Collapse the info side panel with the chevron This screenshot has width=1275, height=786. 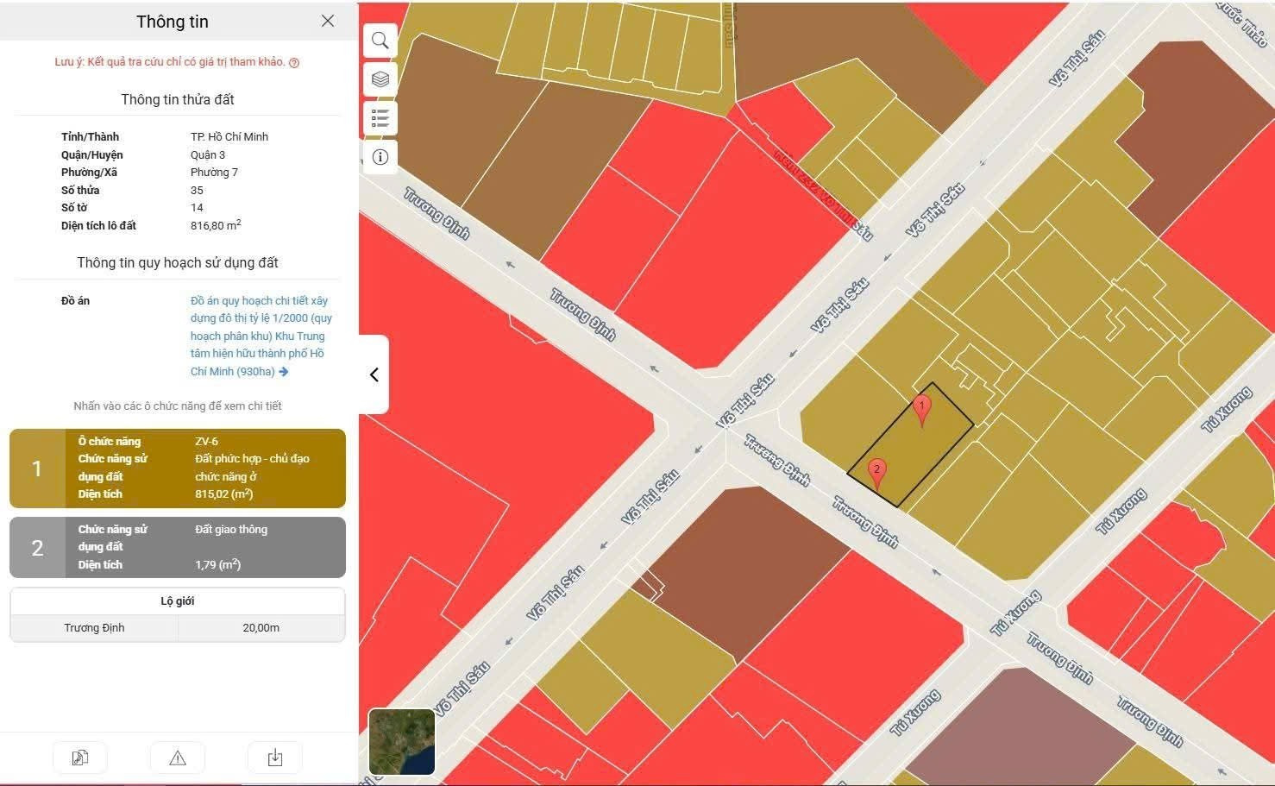point(374,374)
